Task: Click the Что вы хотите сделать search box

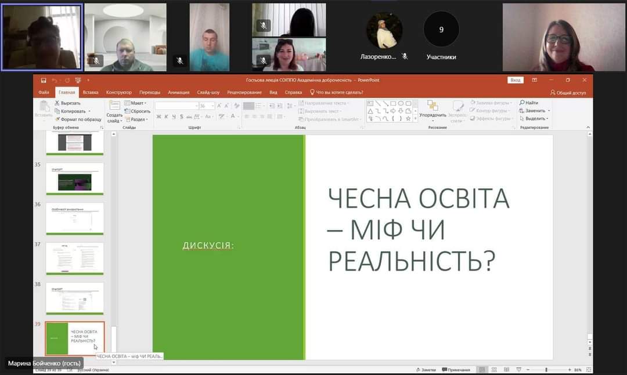Action: click(x=336, y=92)
